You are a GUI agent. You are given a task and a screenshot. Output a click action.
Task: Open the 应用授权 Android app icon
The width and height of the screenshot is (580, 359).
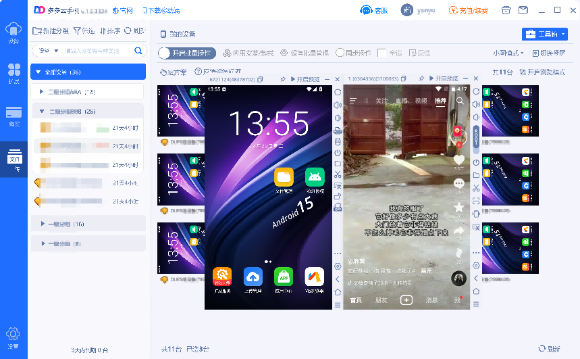pos(315,181)
